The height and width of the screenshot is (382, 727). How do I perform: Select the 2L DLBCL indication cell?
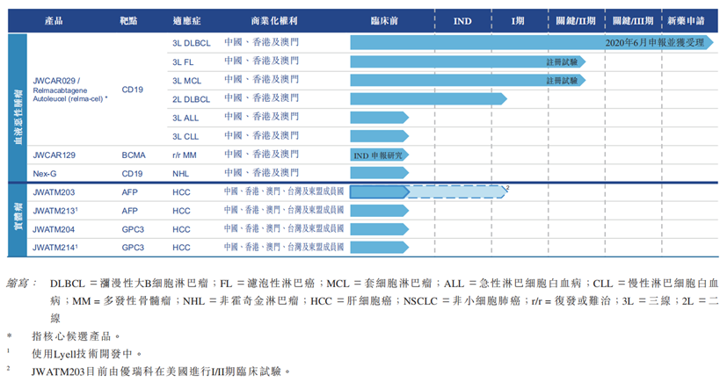tap(191, 98)
